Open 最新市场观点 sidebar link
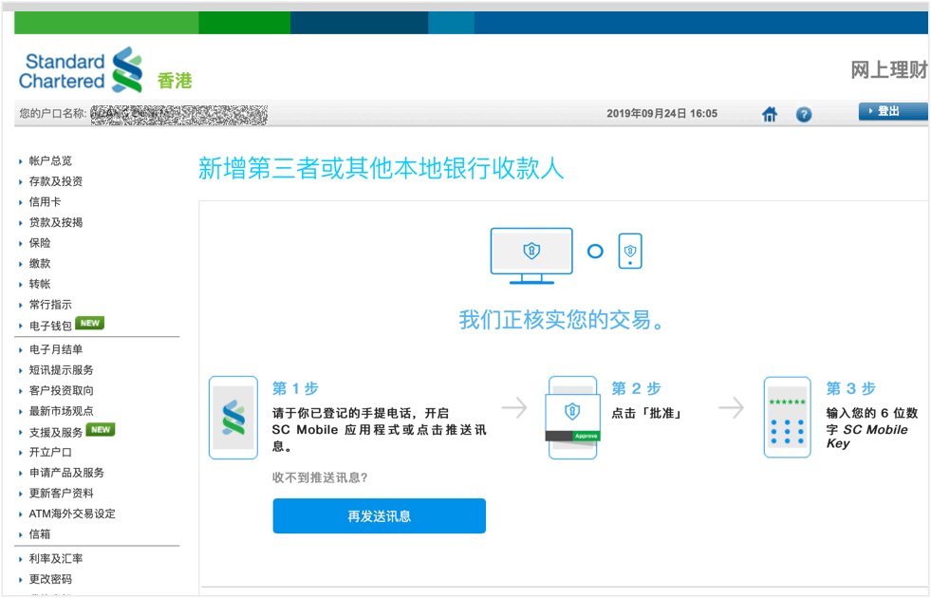Screen dimensions: 931x598 (61, 411)
